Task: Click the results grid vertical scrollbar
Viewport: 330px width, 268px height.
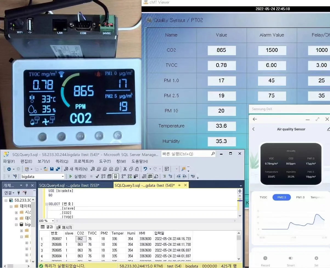Action: point(239,246)
